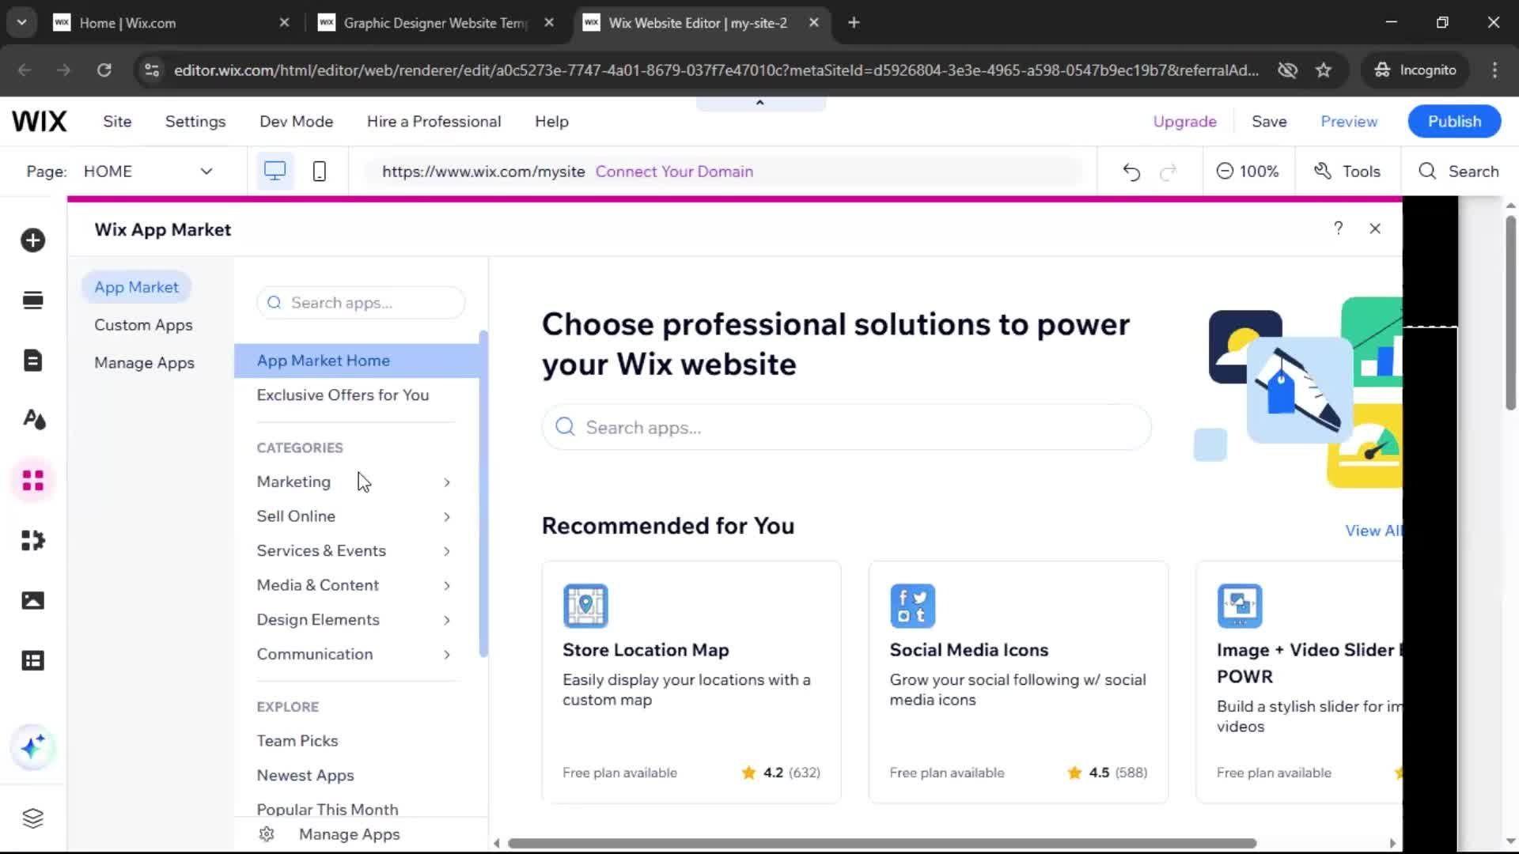The height and width of the screenshot is (854, 1519).
Task: Open Hire a Professional menu
Action: pos(434,121)
